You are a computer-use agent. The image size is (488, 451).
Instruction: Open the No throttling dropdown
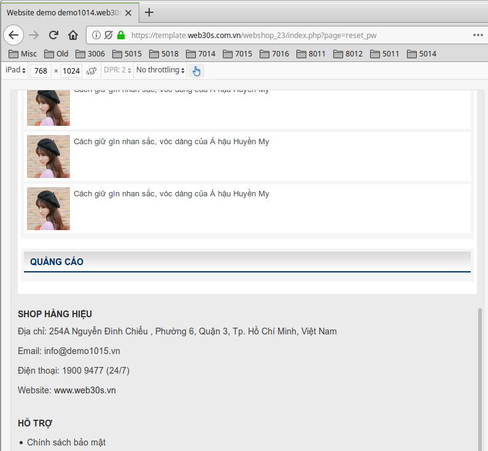tap(160, 70)
